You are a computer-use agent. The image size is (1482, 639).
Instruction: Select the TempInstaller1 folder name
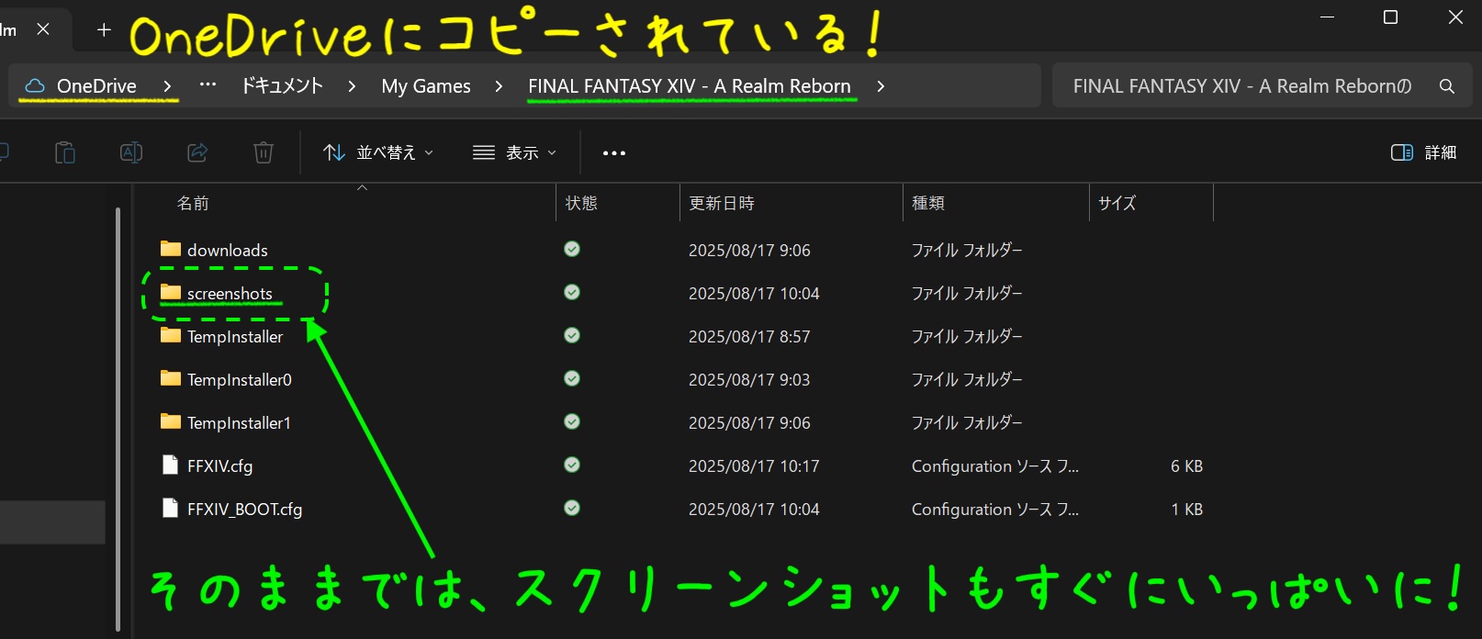tap(239, 423)
